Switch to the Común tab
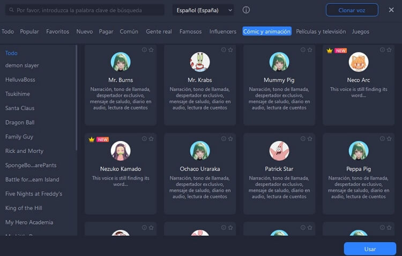The width and height of the screenshot is (402, 256). point(129,32)
